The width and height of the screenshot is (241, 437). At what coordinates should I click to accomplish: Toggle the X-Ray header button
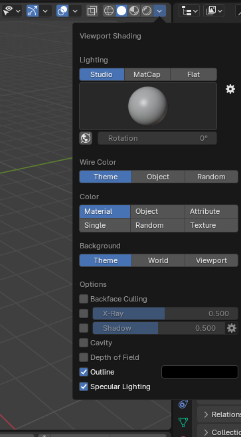(92, 11)
